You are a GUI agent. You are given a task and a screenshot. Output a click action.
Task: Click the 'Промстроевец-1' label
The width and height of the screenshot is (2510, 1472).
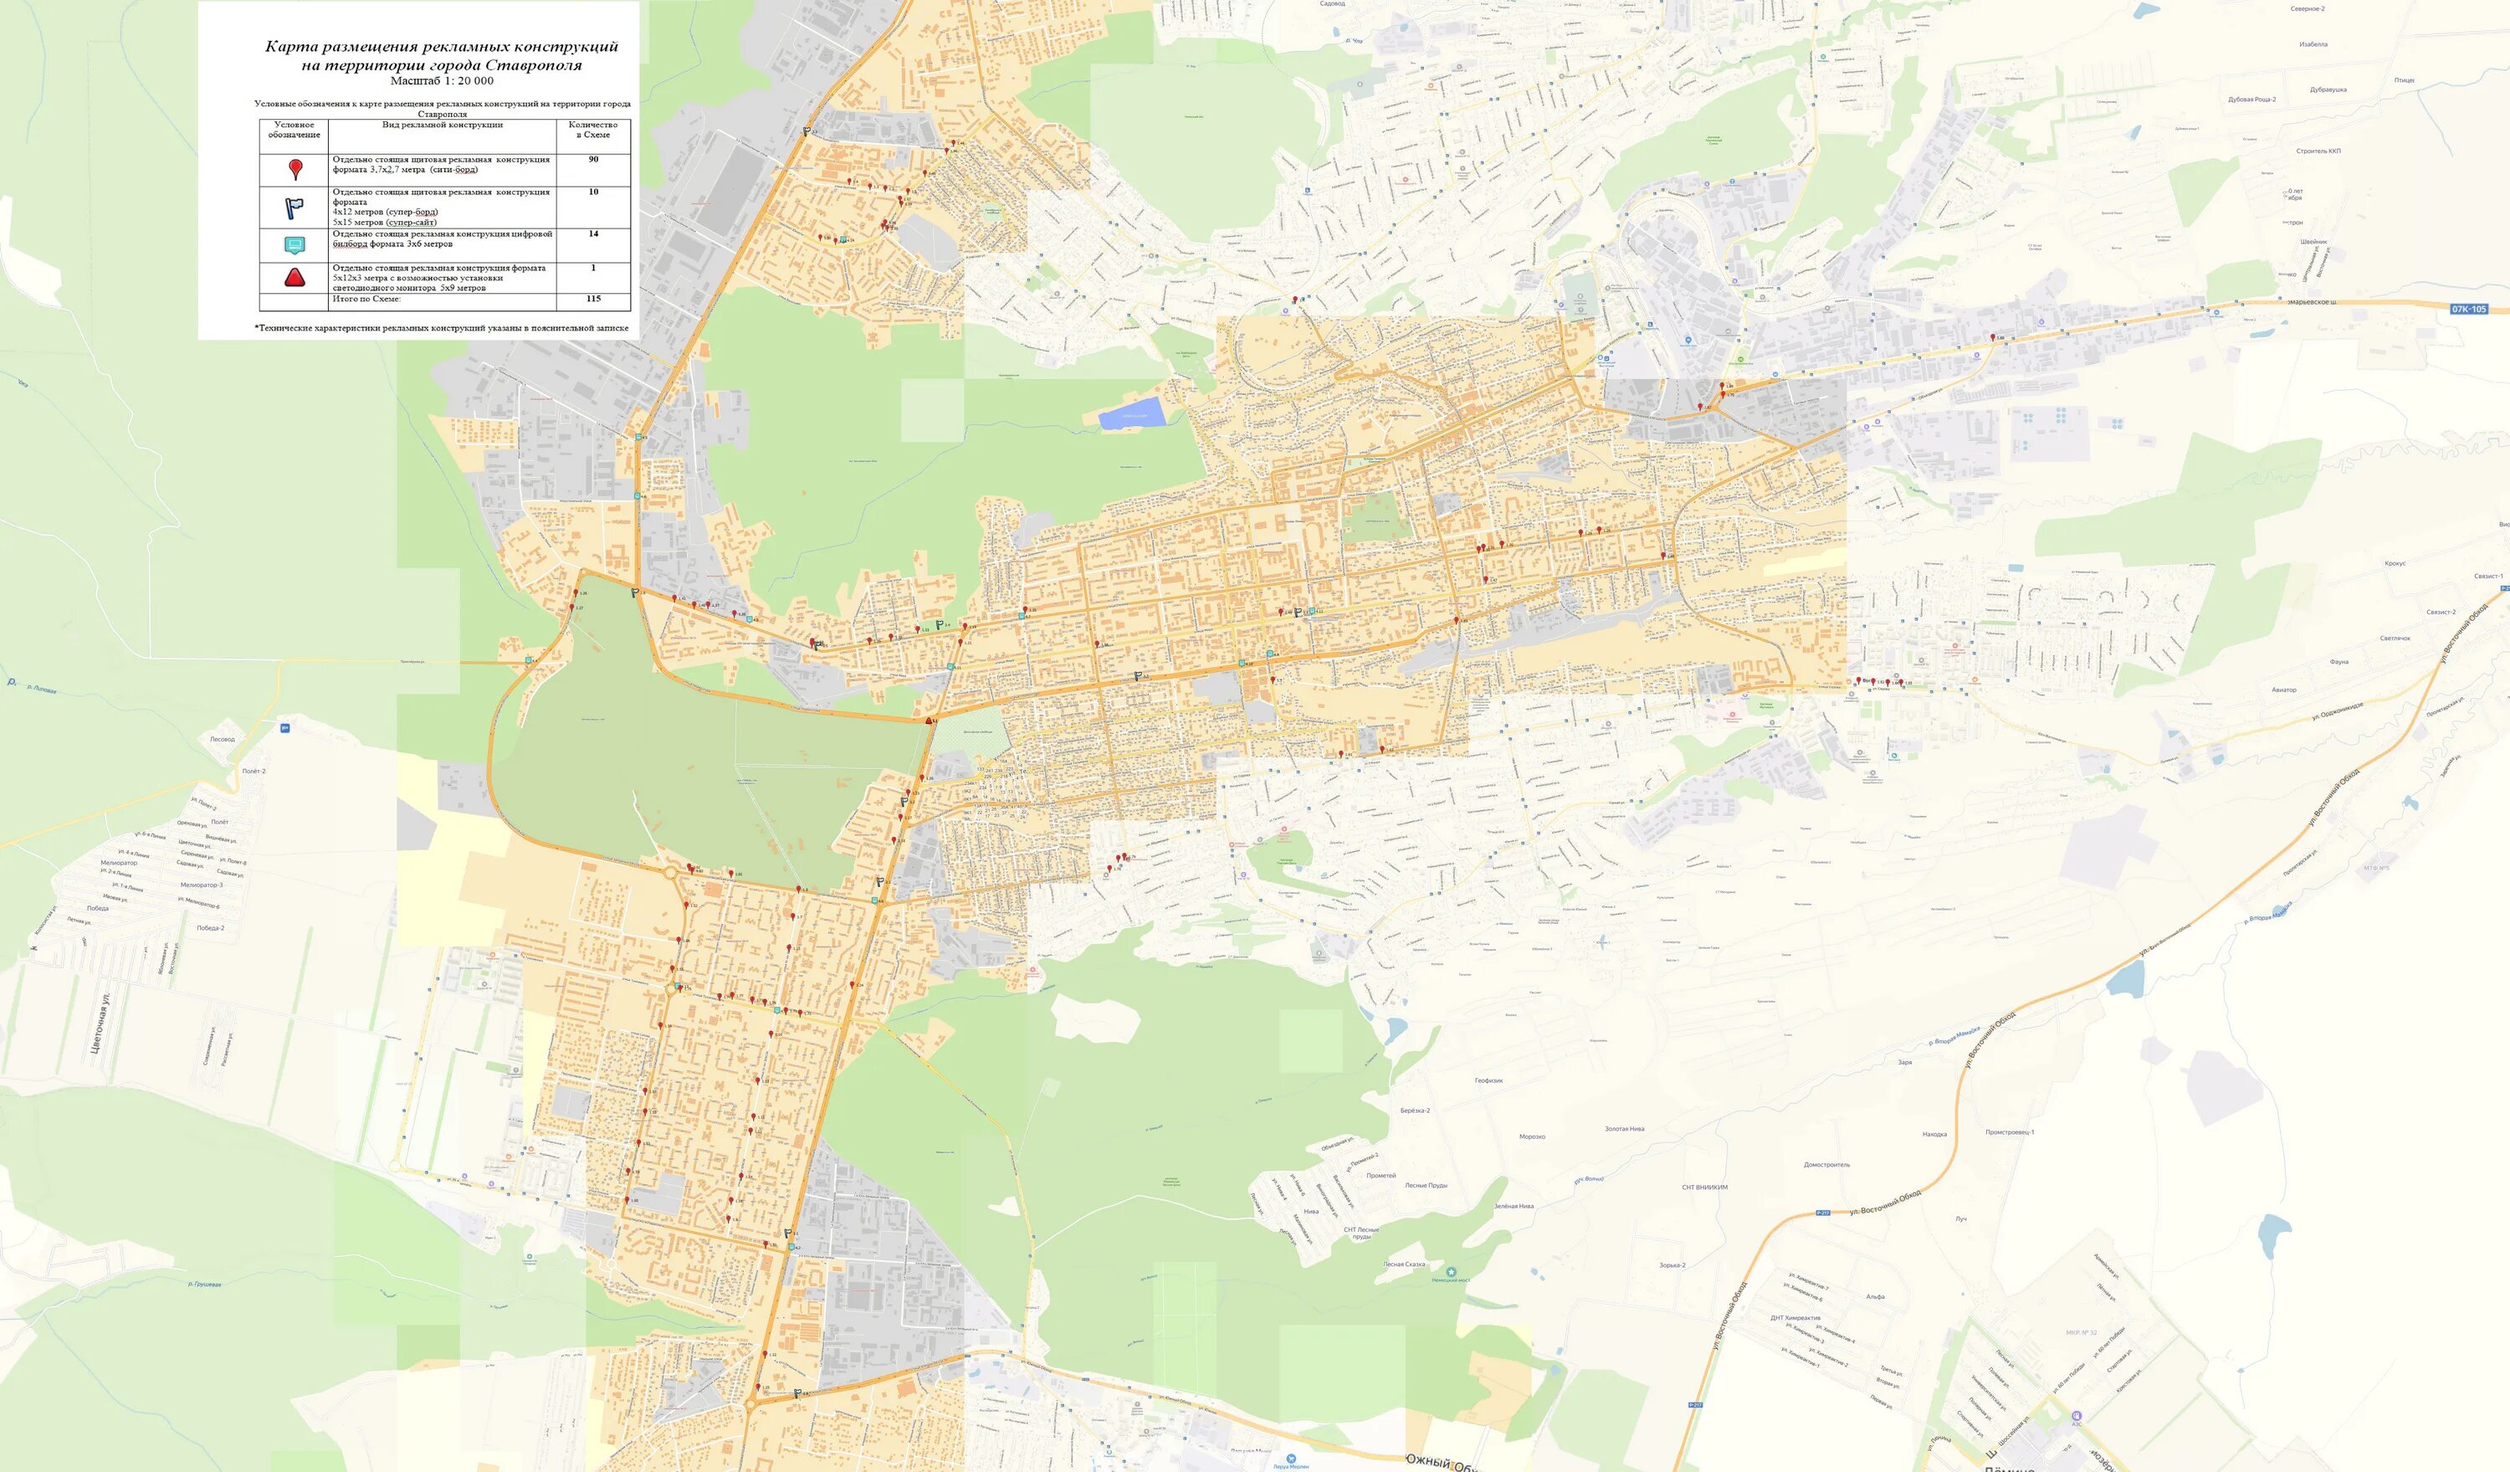click(2010, 1132)
